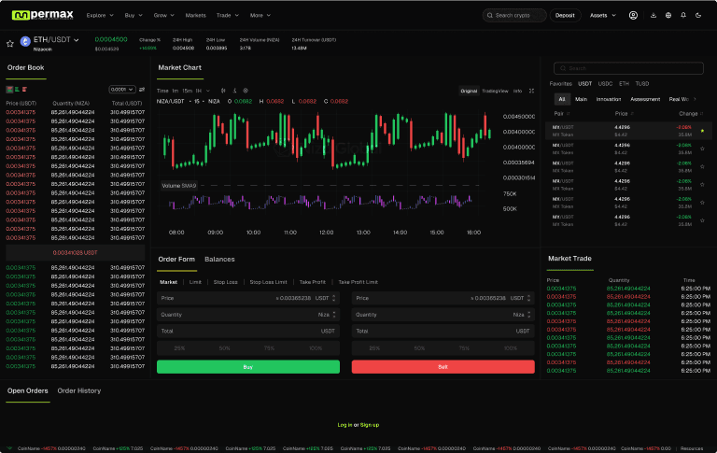Focus the buy-side Quantity field

pyautogui.click(x=247, y=315)
